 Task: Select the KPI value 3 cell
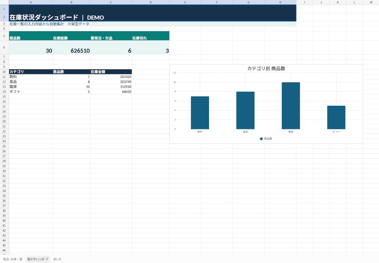[151, 47]
